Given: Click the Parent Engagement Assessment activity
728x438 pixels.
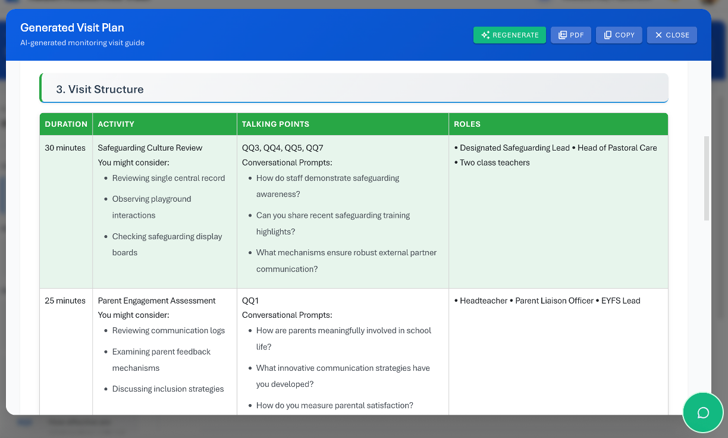Looking at the screenshot, I should [156, 301].
